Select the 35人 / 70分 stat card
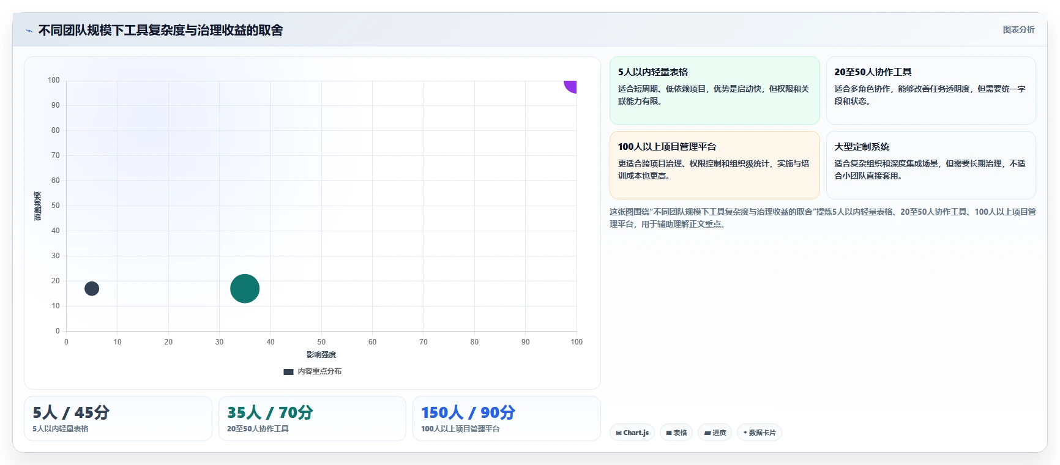Viewport: 1060px width, 465px height. (312, 418)
